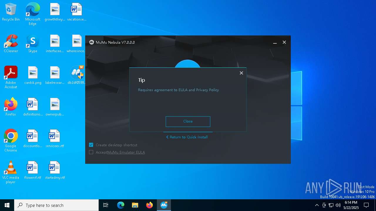Open network status tray icon
376x211 pixels.
(331, 205)
